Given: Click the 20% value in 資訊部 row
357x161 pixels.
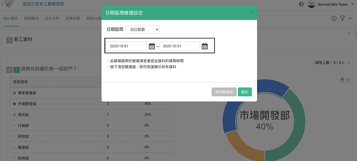Looking at the screenshot, I should (x=148, y=115).
